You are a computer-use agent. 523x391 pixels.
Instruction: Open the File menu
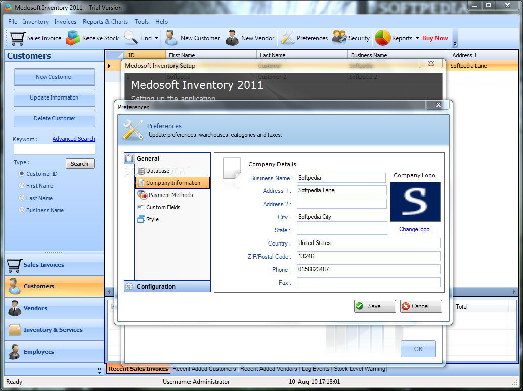pyautogui.click(x=13, y=22)
